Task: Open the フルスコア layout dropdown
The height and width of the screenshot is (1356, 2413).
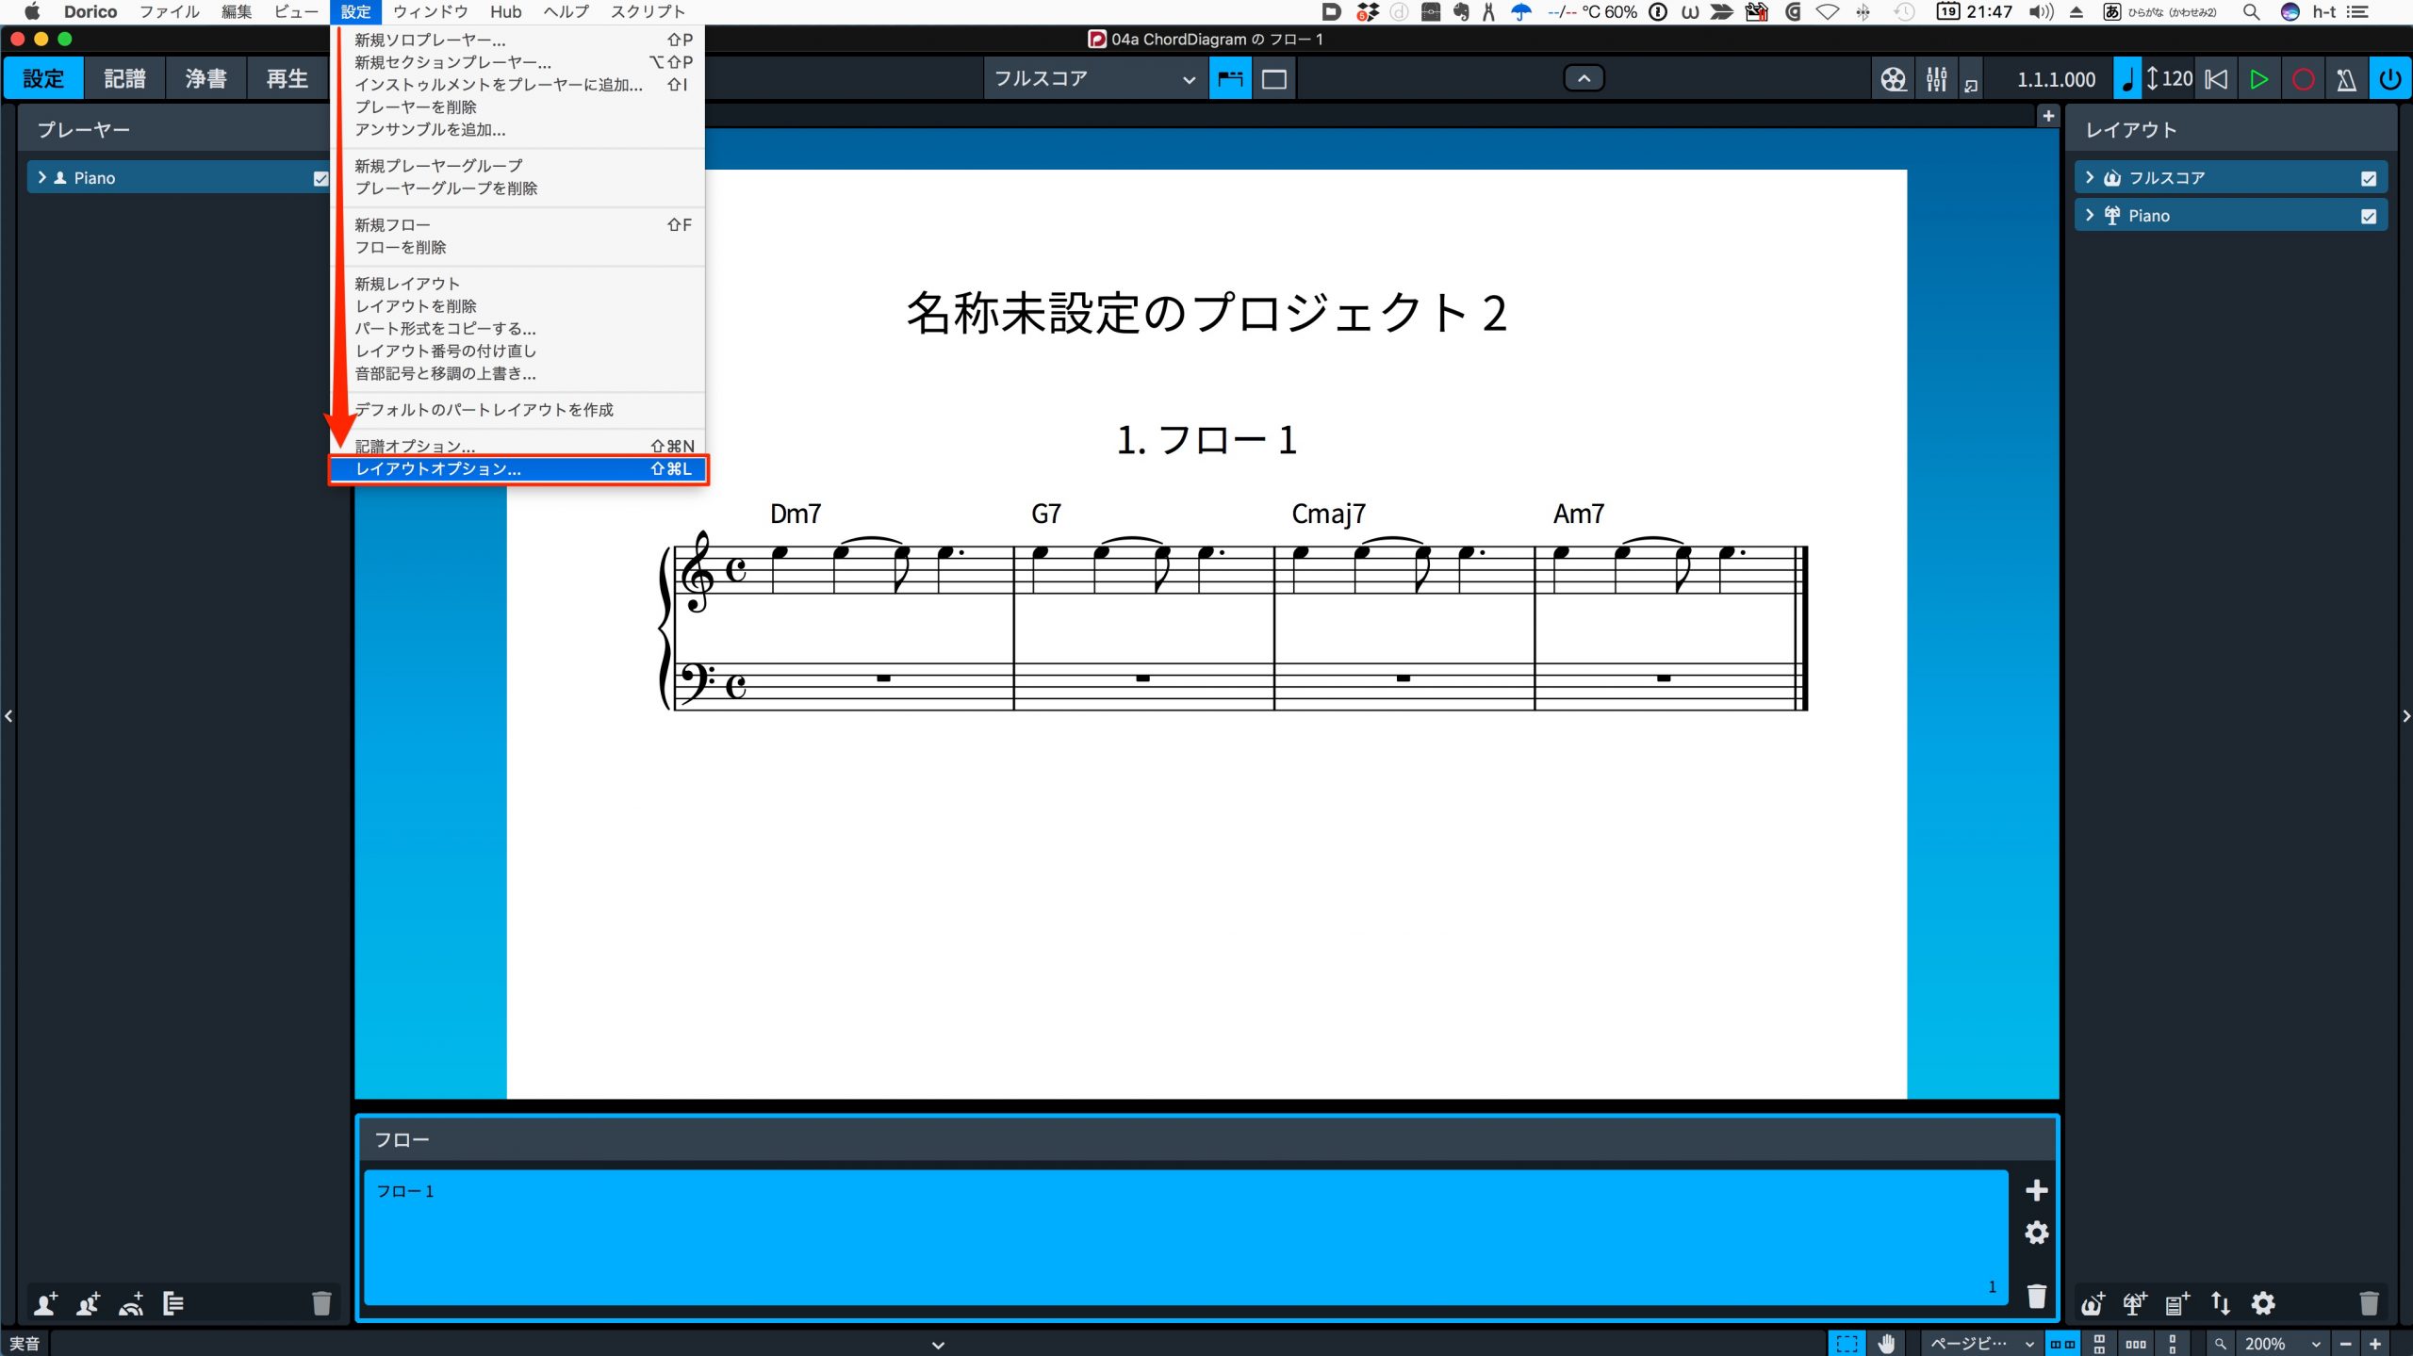Action: point(1094,79)
